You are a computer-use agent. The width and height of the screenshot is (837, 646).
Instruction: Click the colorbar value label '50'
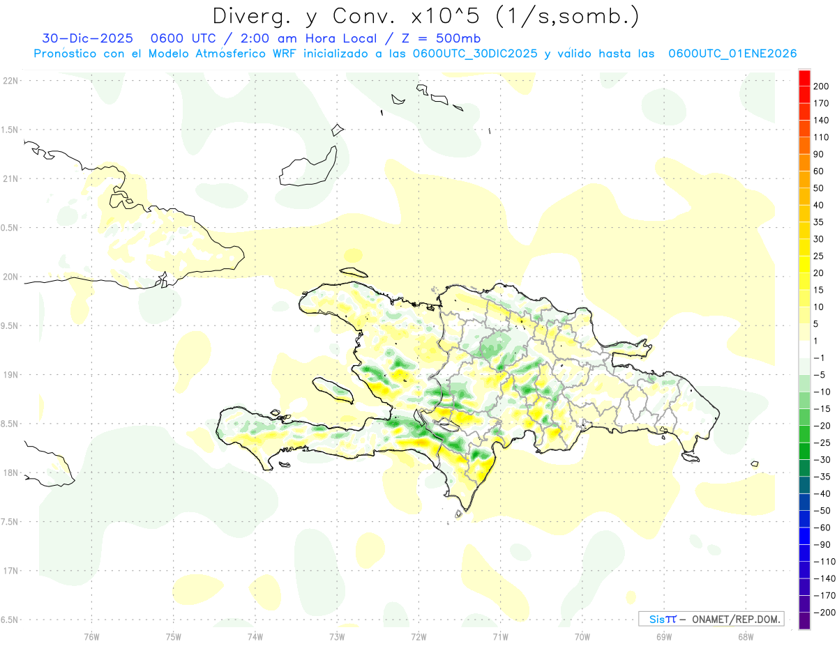(820, 188)
